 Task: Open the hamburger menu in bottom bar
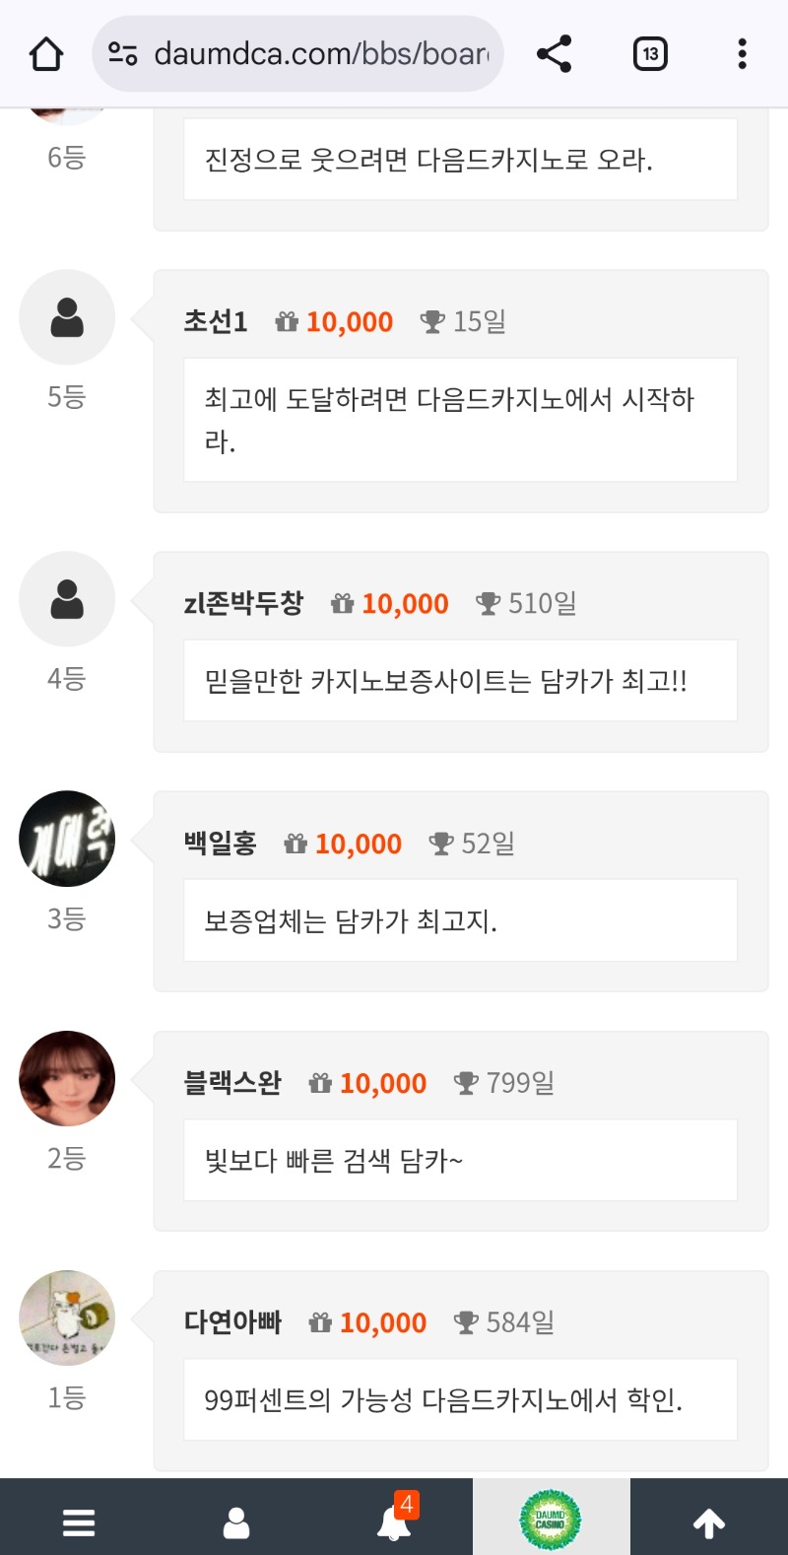click(x=79, y=1522)
